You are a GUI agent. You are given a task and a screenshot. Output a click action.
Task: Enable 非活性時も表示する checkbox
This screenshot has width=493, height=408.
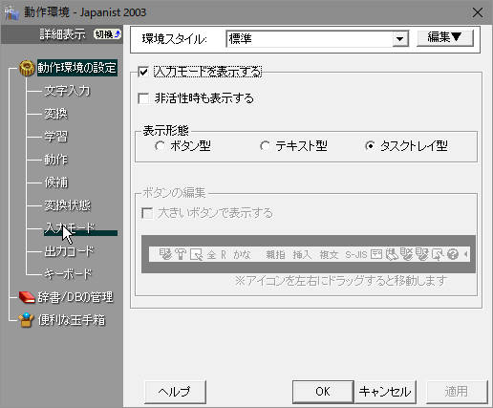pyautogui.click(x=143, y=98)
